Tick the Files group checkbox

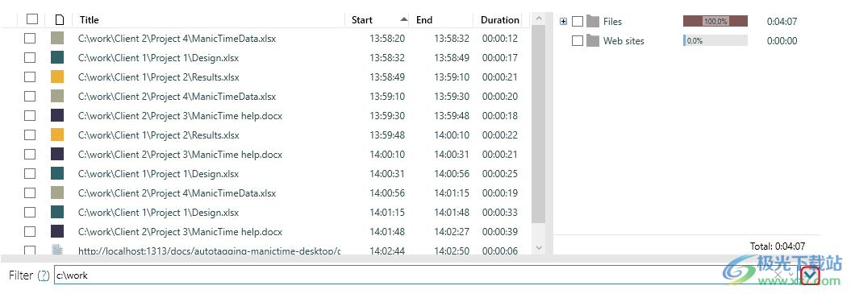click(578, 22)
